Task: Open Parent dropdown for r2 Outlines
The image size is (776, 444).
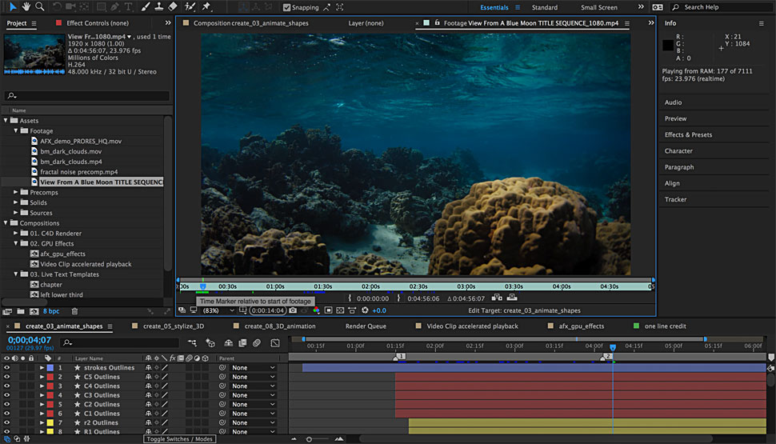Action: click(253, 422)
